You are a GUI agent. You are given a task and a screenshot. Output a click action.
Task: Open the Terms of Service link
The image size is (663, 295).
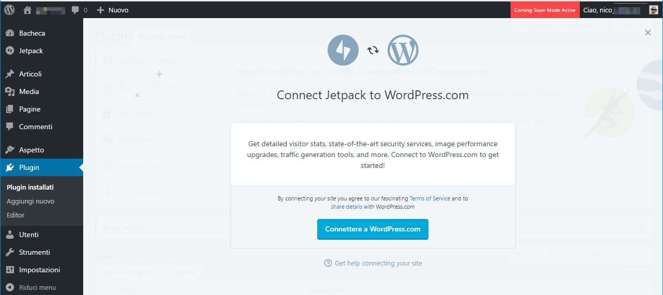tap(429, 198)
